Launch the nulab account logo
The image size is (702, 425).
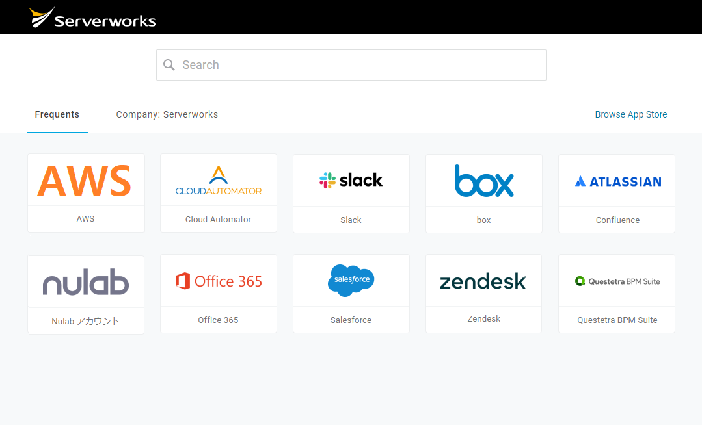86,283
